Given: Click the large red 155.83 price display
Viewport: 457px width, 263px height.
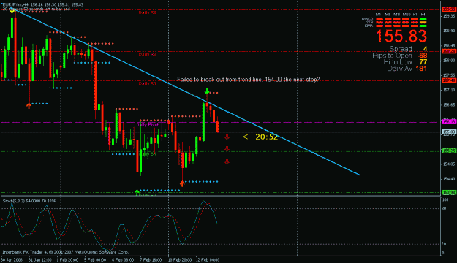Looking at the screenshot, I should coord(401,36).
